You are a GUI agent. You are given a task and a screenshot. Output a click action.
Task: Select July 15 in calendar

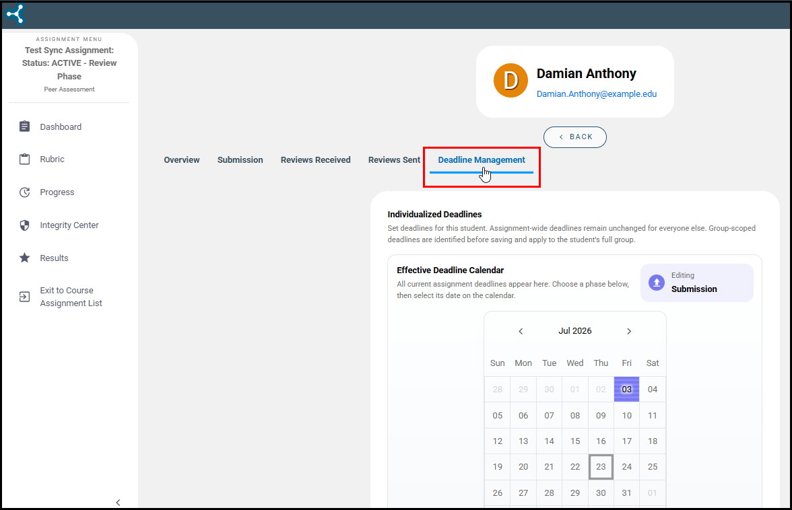point(575,441)
